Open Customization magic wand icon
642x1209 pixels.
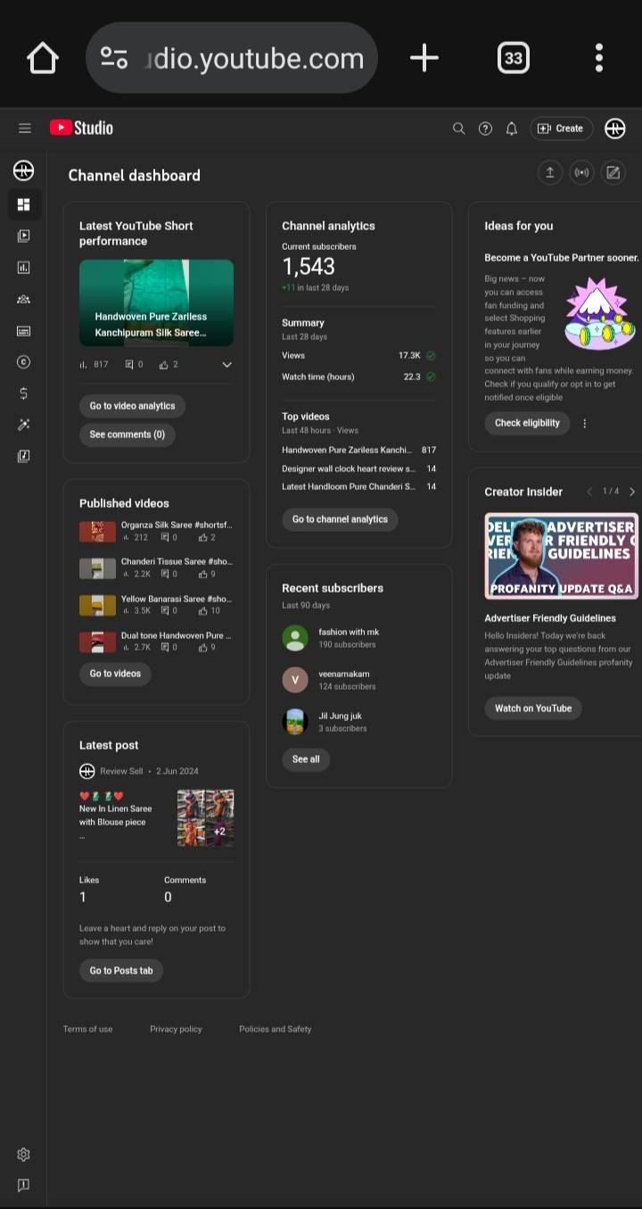point(24,425)
